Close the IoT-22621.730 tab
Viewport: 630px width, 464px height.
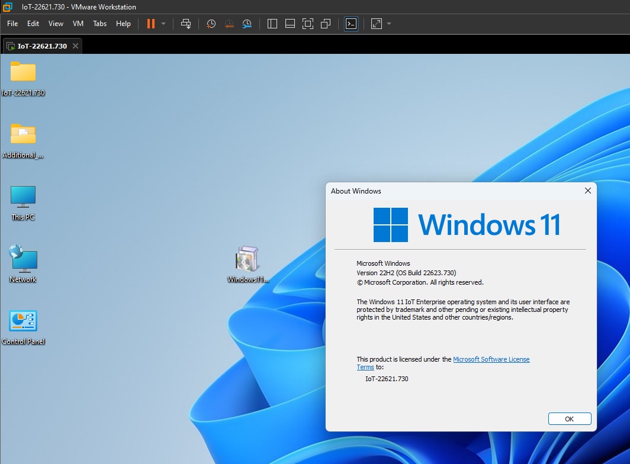point(75,46)
